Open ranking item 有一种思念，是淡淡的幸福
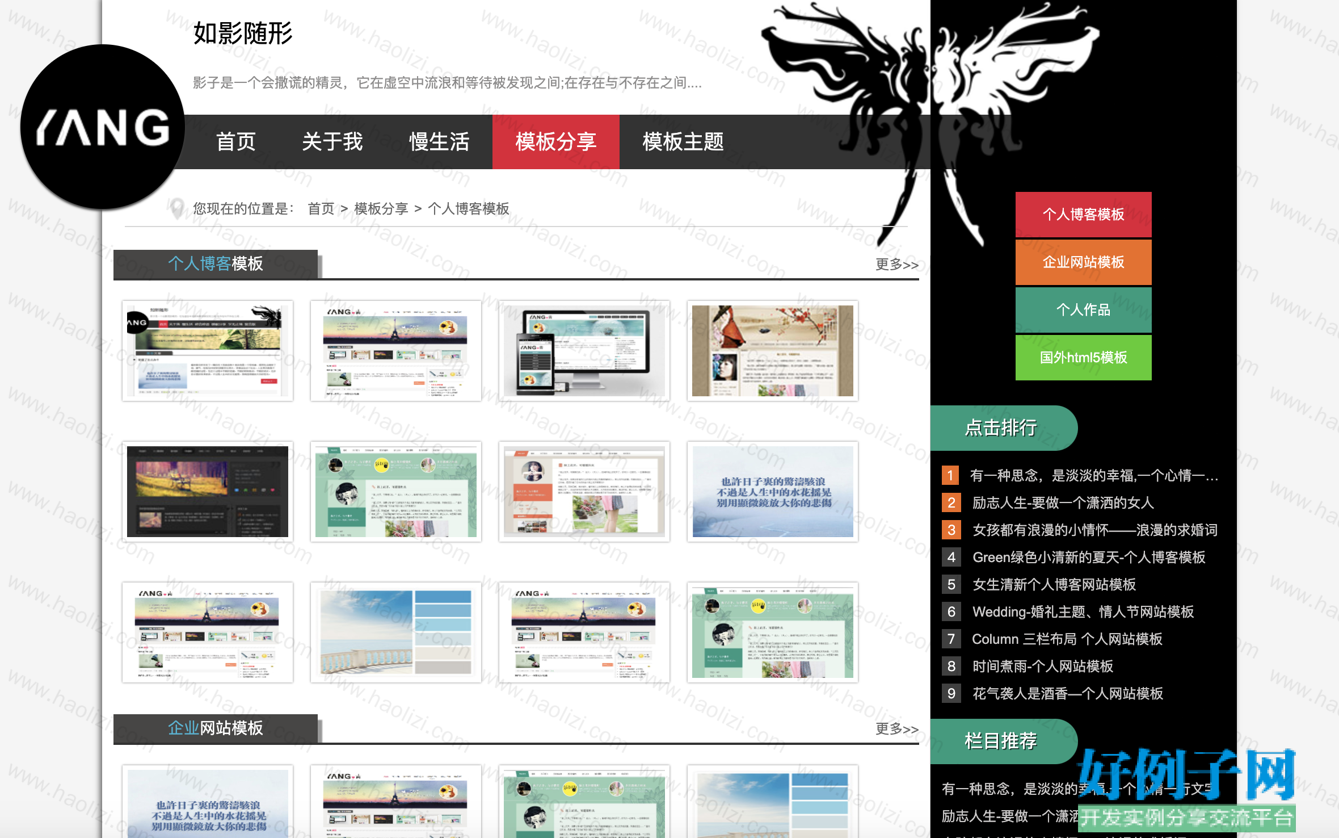 pos(1094,475)
